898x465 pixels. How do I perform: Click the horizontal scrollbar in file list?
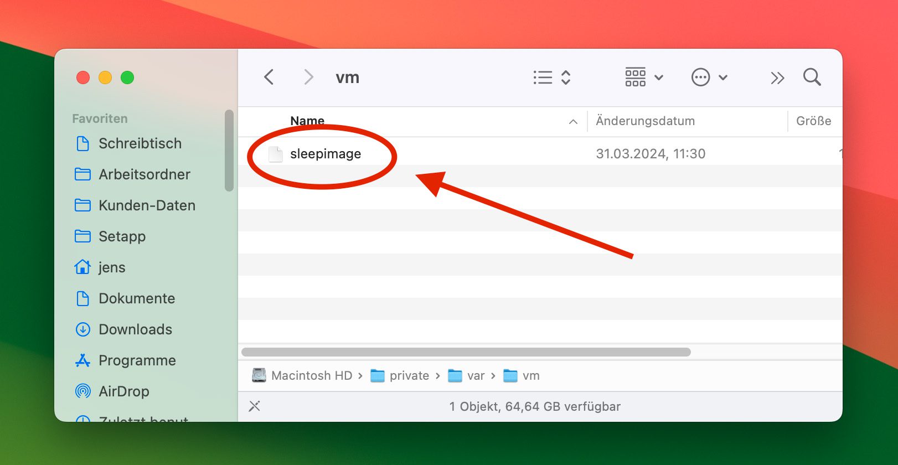[x=466, y=352]
